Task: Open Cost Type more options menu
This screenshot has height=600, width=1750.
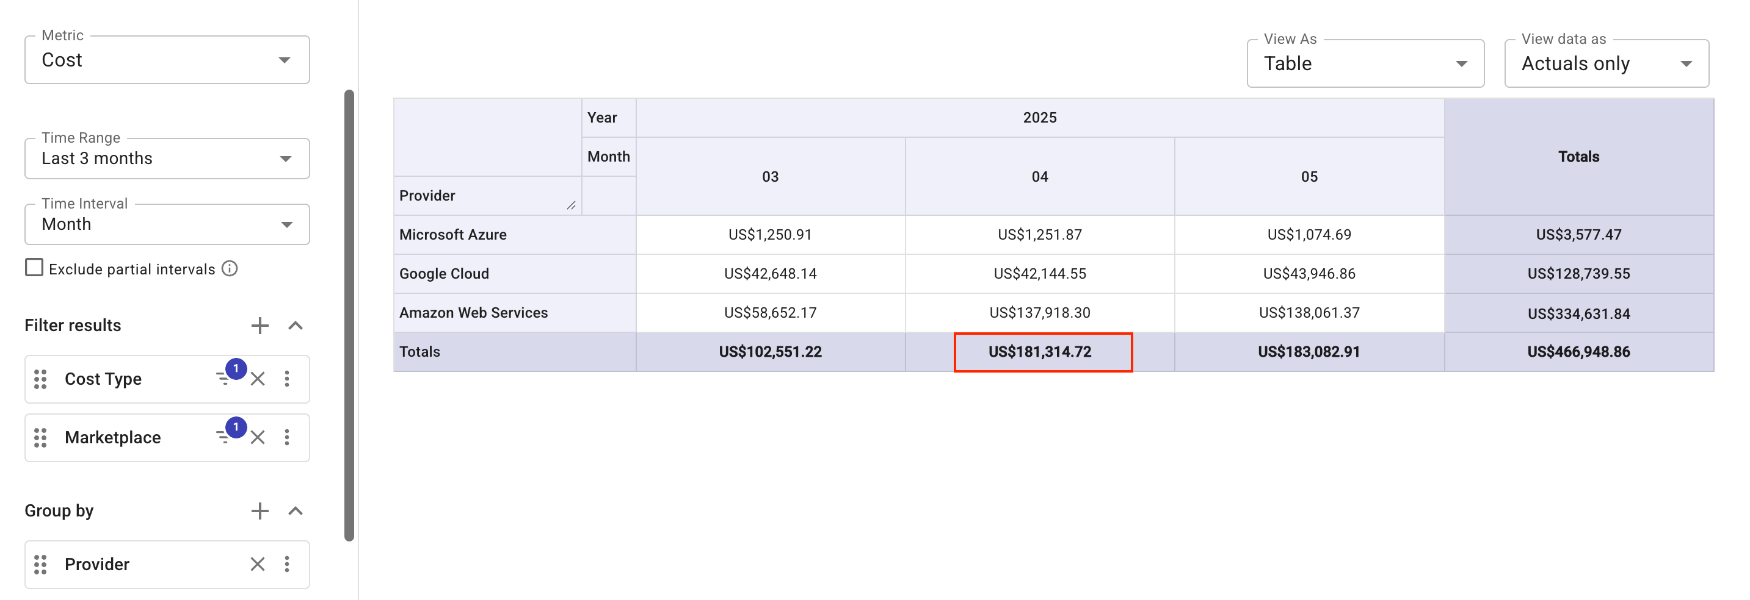Action: point(287,379)
